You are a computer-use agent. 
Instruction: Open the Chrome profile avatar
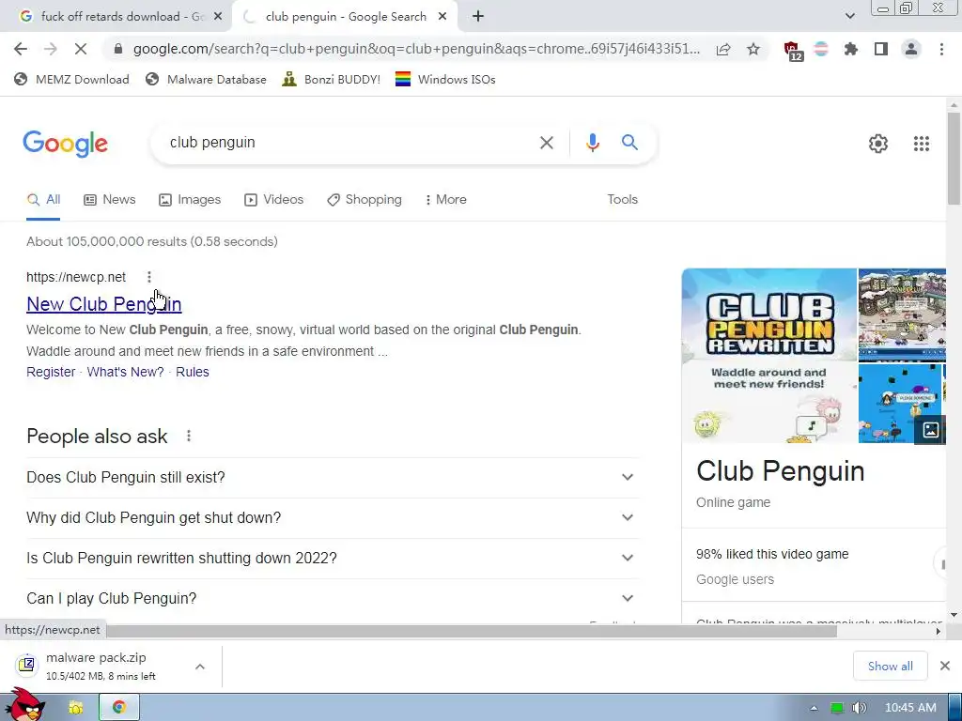point(911,49)
